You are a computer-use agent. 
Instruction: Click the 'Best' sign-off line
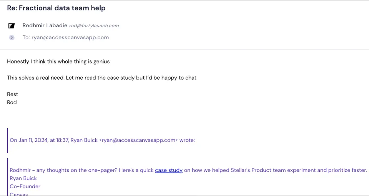[12, 94]
